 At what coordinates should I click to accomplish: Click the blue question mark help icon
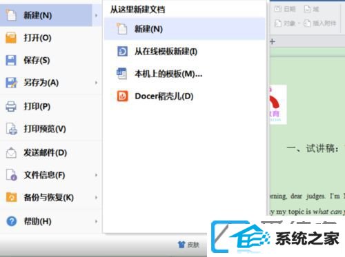(x=11, y=221)
